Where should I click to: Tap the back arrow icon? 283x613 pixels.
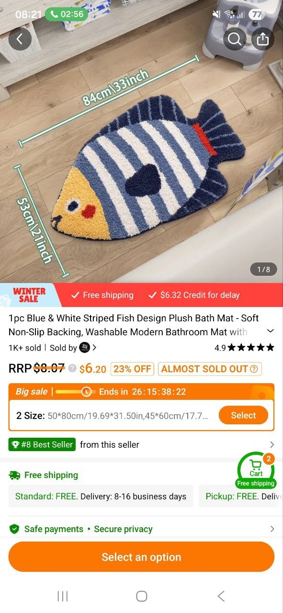point(20,39)
